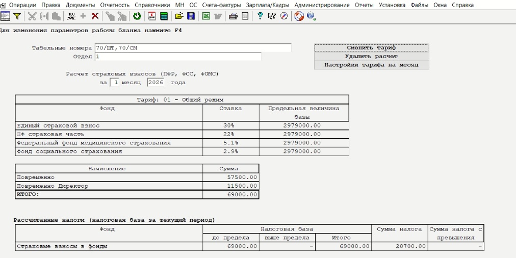Click the yellow open folder icon
The width and height of the screenshot is (516, 258).
[x=179, y=16]
